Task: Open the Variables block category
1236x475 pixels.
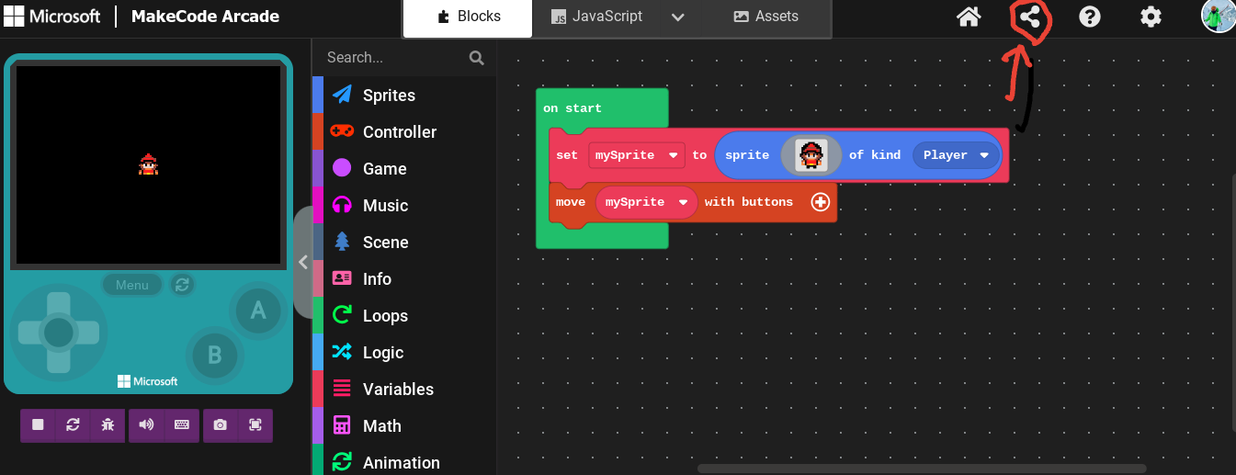Action: [x=404, y=390]
